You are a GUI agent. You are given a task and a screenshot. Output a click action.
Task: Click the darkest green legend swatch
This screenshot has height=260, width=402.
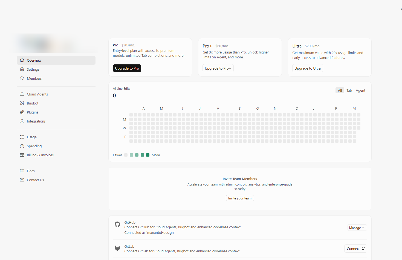tap(148, 155)
